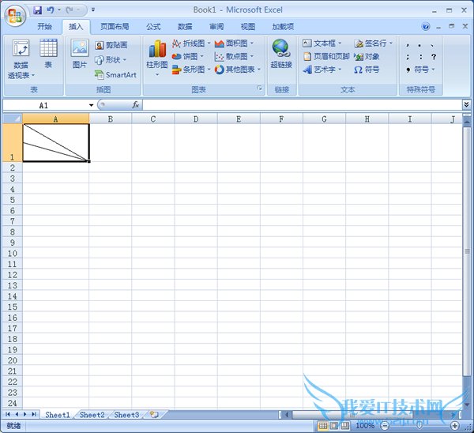Insert a new worksheet tab
This screenshot has height=433, width=474.
(154, 414)
